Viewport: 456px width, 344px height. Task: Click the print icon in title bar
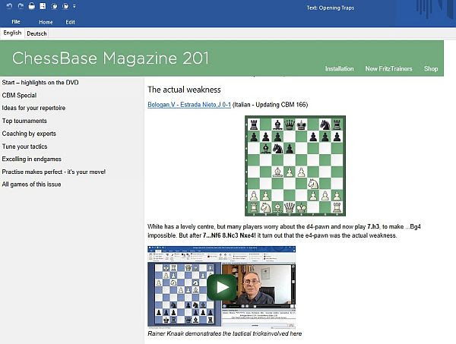[x=30, y=6]
